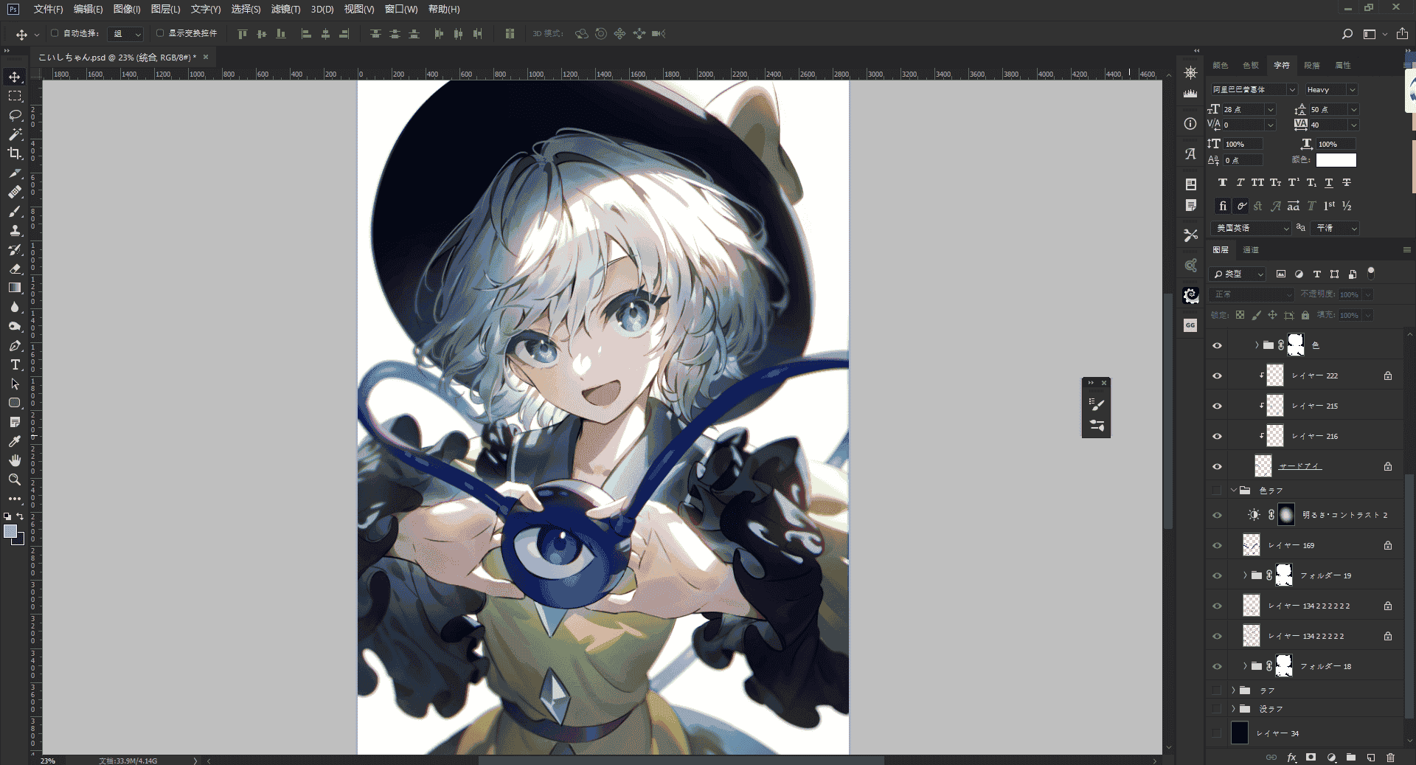This screenshot has height=765, width=1416.
Task: Click the delete layer trash icon
Action: pos(1390,757)
